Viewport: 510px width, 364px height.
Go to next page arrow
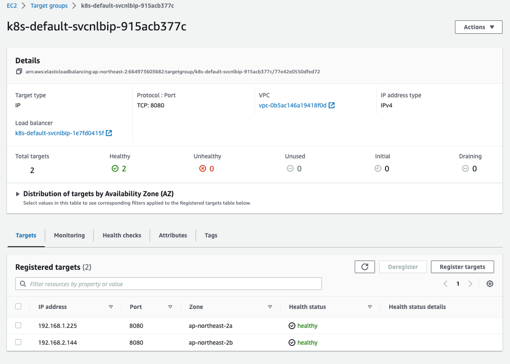tap(470, 284)
